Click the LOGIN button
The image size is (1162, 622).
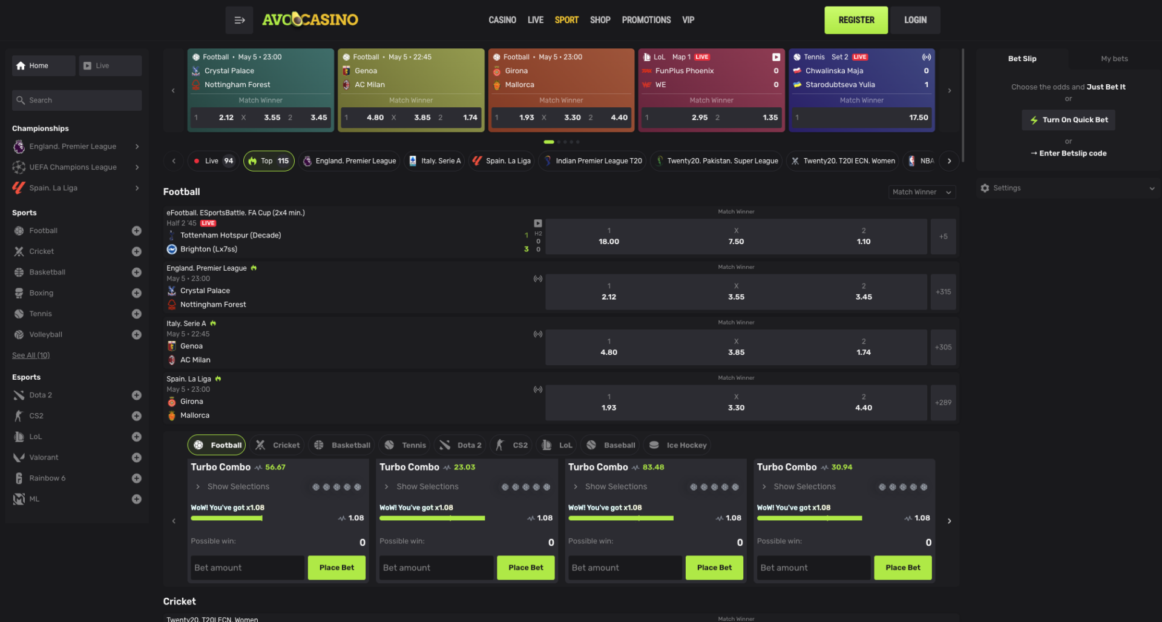point(915,20)
